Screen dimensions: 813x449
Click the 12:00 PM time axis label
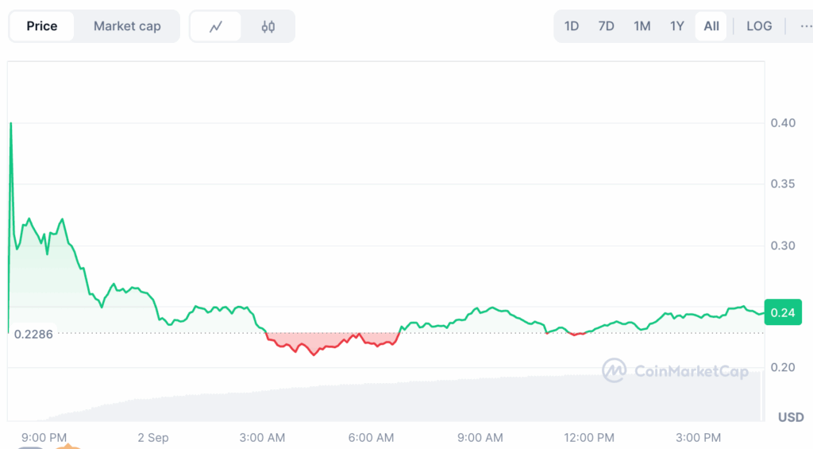591,438
